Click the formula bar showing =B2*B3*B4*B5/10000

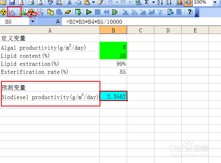(x=141, y=22)
